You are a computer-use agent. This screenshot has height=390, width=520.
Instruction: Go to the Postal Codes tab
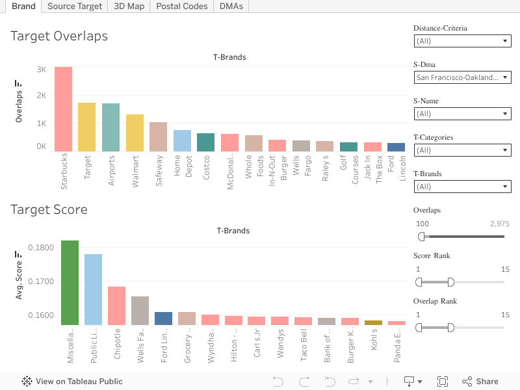(181, 6)
